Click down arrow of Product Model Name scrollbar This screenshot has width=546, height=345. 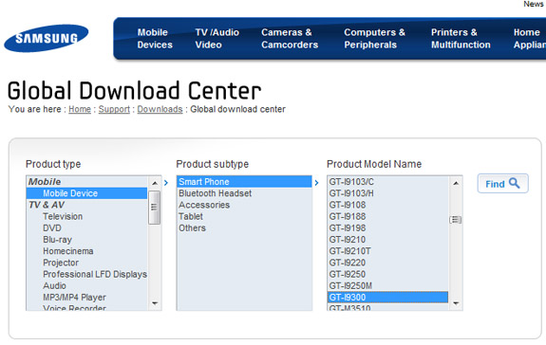click(x=456, y=303)
